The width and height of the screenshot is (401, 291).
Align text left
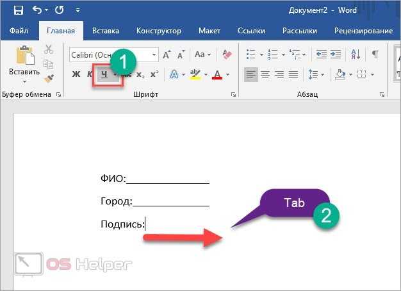[x=251, y=74]
